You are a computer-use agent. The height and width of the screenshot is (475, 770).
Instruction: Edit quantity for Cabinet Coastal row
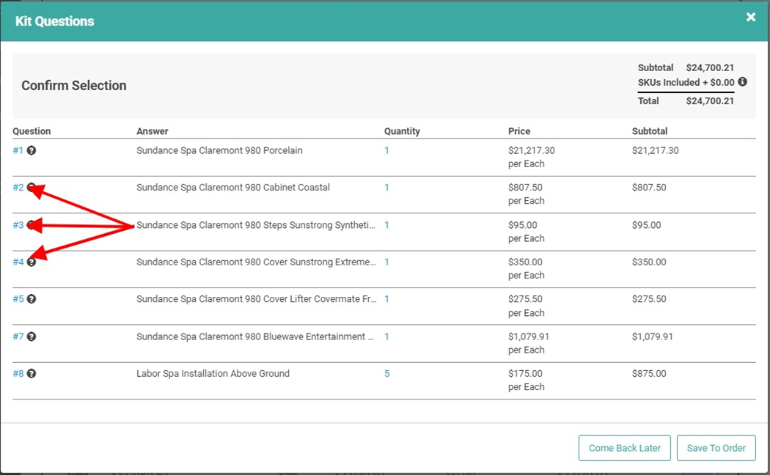click(386, 188)
